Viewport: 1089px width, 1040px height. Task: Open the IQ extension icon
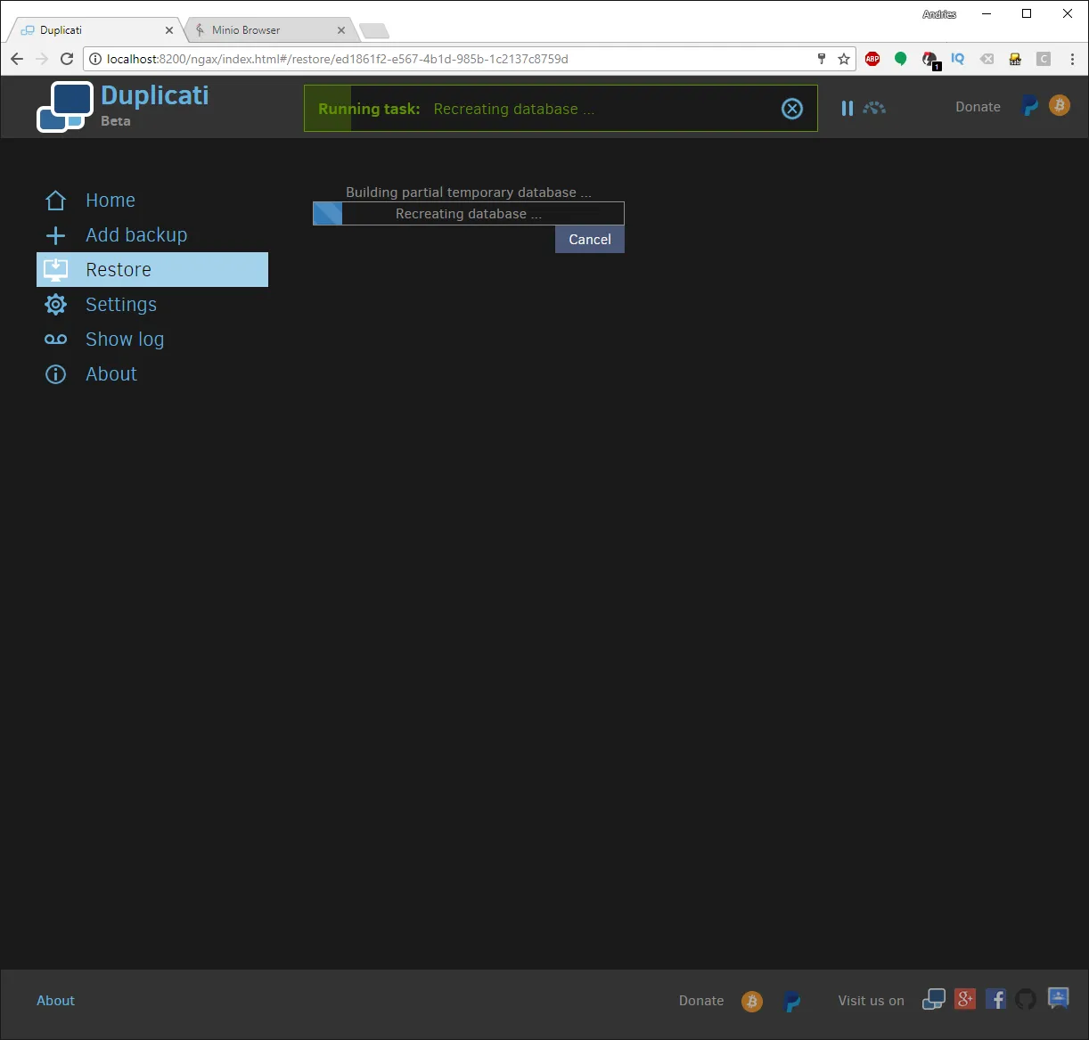click(x=958, y=59)
